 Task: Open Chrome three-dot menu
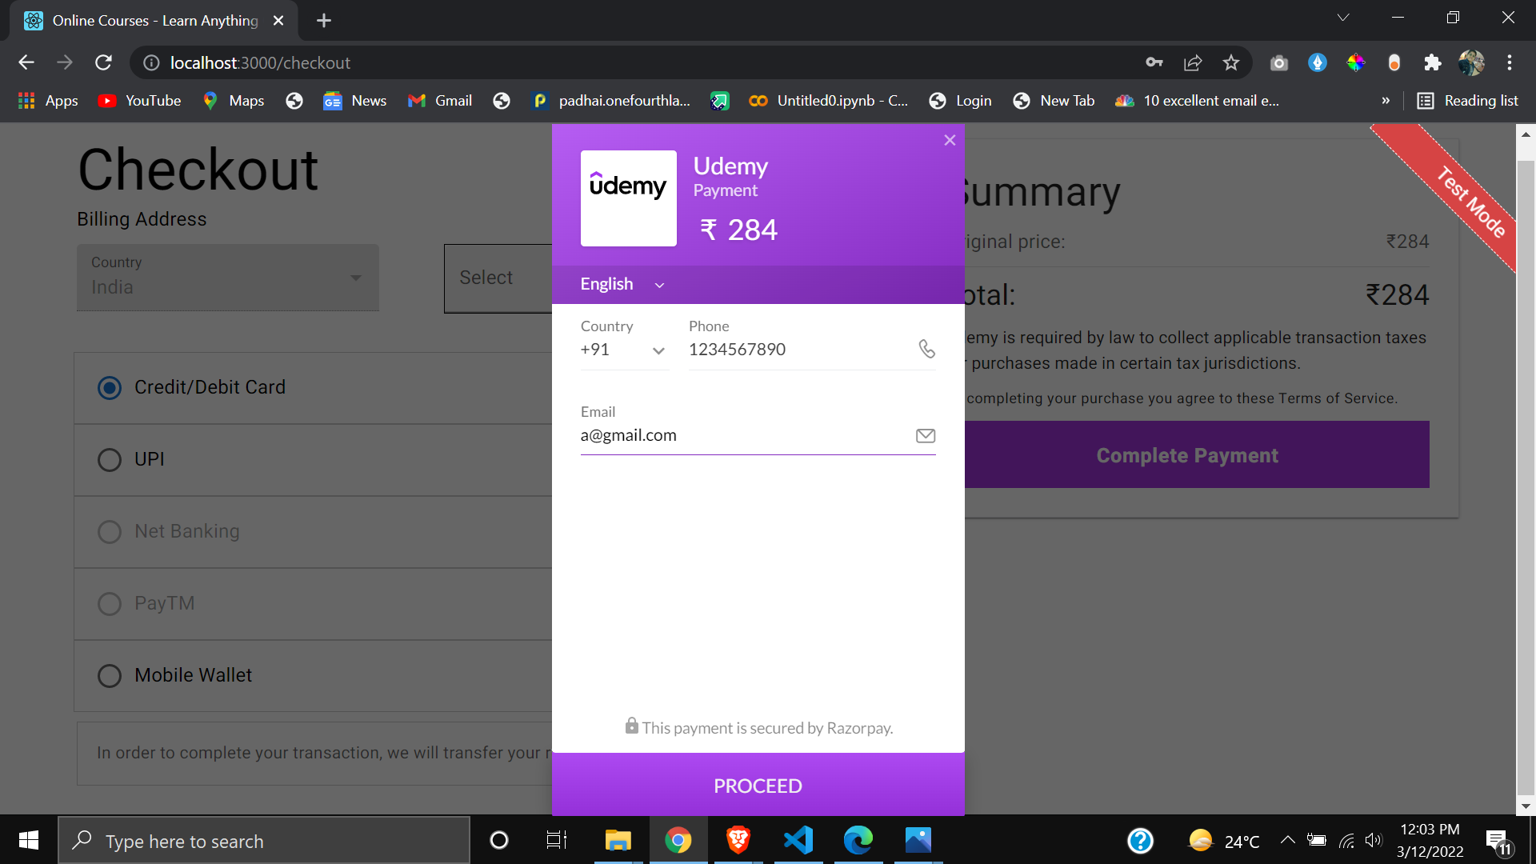pyautogui.click(x=1509, y=62)
